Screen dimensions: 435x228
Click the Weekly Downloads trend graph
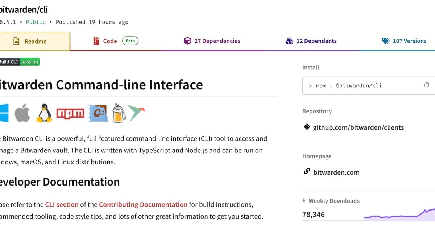399,216
